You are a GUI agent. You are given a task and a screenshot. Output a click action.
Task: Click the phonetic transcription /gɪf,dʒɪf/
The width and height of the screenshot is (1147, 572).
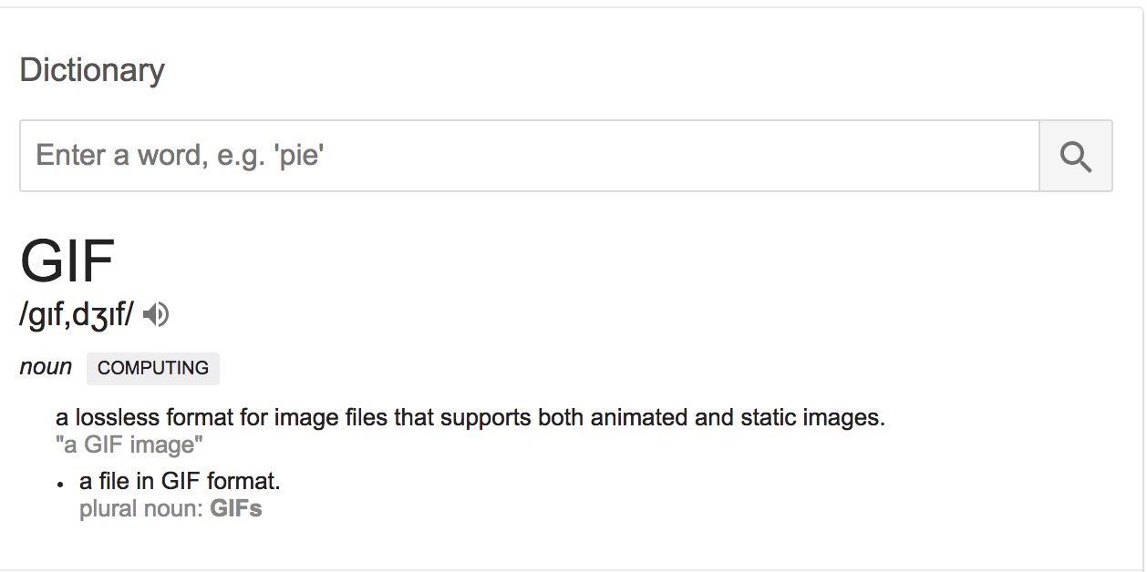point(77,315)
